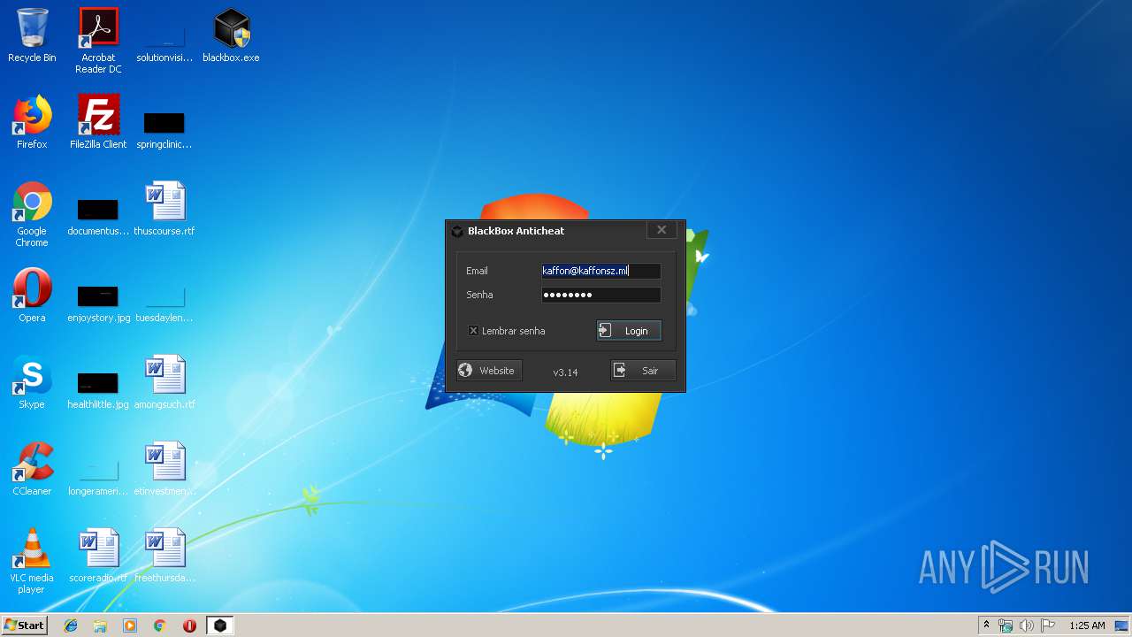Focus the Email input field
This screenshot has height=637, width=1132.
click(x=600, y=271)
